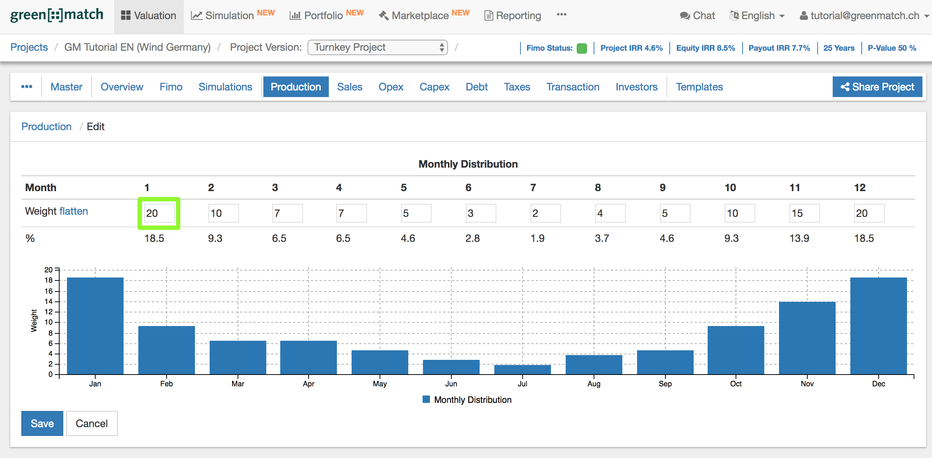
Task: Click the month 7 weight input field
Action: (x=545, y=213)
